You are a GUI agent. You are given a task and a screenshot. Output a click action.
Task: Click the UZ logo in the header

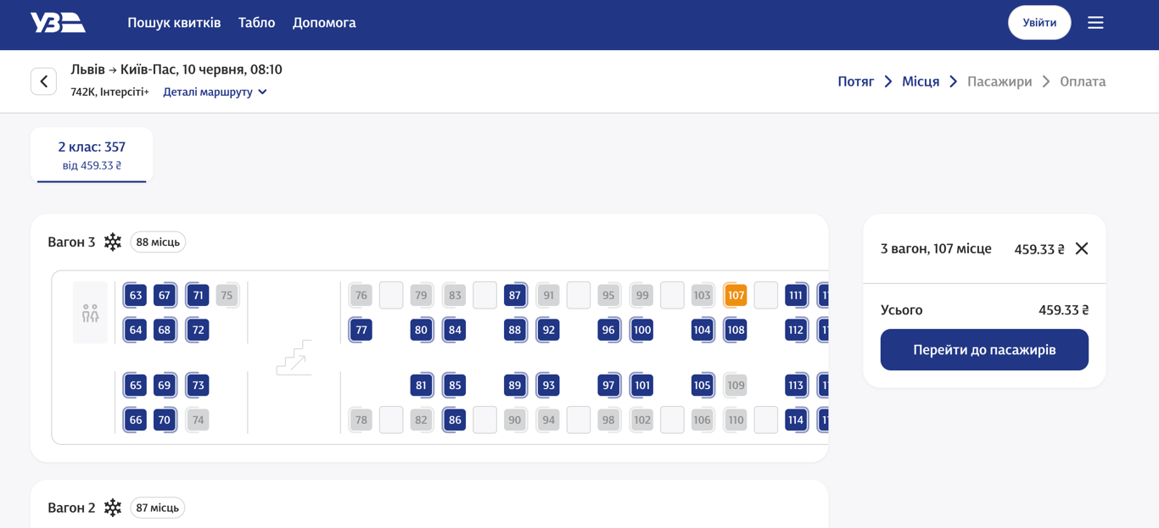pyautogui.click(x=58, y=23)
